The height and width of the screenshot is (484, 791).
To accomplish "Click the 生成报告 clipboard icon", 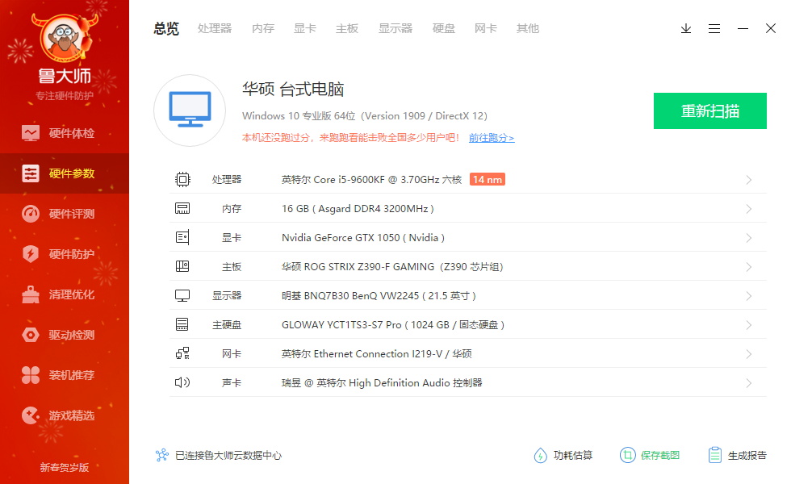I will point(715,455).
